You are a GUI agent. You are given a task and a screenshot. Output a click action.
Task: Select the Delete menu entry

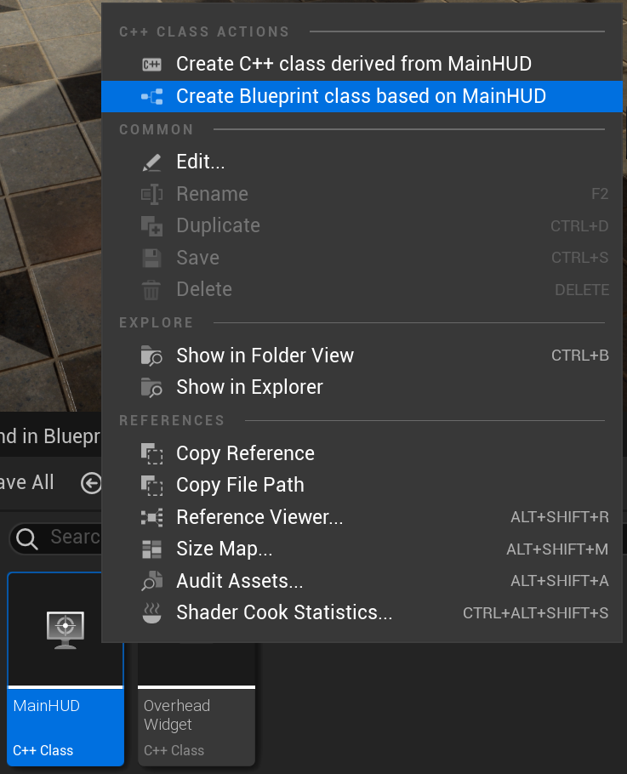tap(362, 289)
